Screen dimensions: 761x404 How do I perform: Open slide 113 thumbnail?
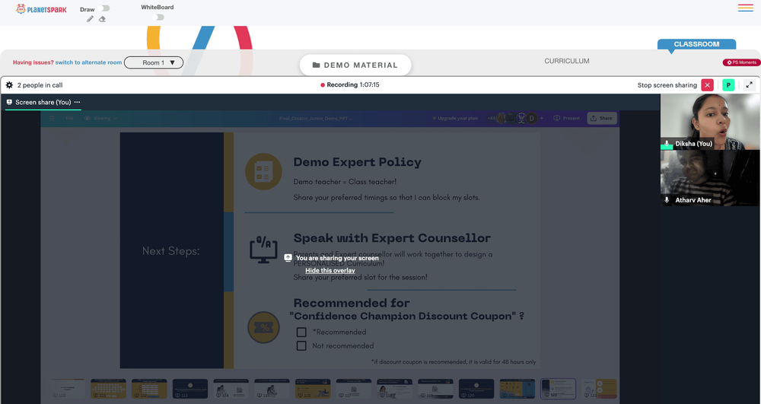click(x=190, y=389)
